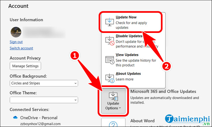The width and height of the screenshot is (212, 127).
Task: Select View Updates menu entry
Action: tap(133, 60)
